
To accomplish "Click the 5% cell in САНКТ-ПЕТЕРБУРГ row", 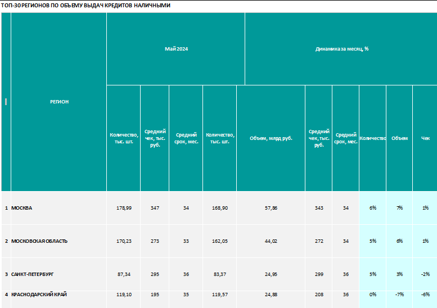I will [373, 274].
